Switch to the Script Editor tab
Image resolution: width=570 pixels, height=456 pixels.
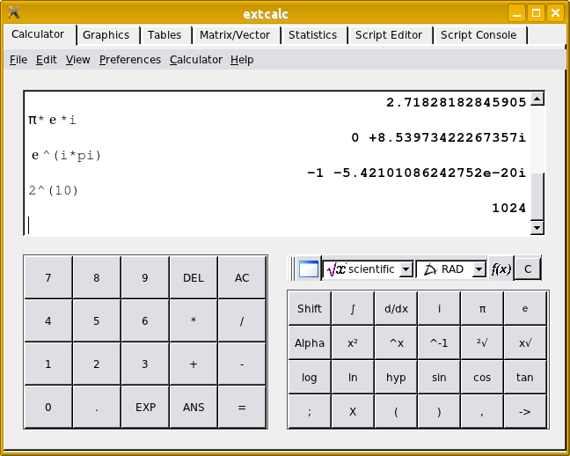[x=389, y=35]
